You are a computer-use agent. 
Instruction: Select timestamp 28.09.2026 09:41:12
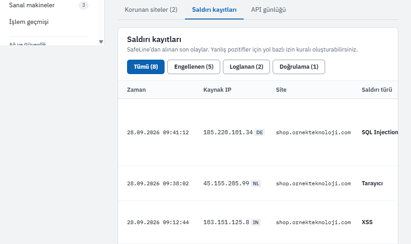point(158,132)
